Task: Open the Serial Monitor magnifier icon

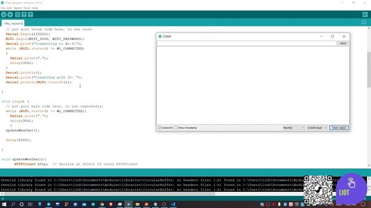Action: [x=365, y=14]
